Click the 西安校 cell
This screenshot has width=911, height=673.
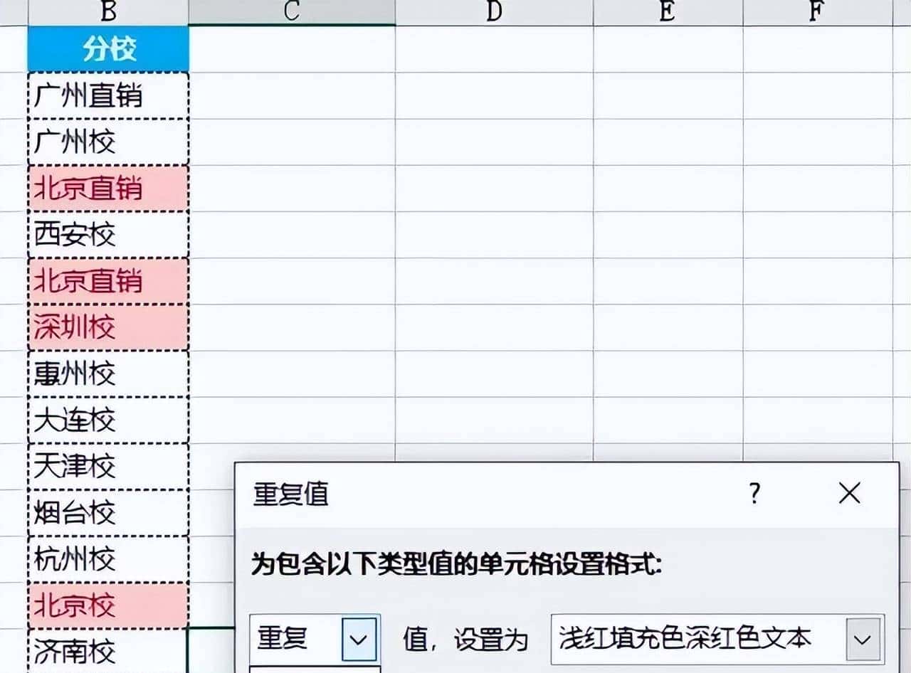(x=107, y=235)
